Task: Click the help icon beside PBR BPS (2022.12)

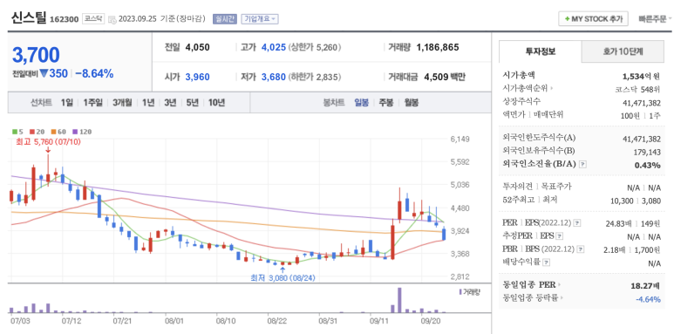Action: 581,249
